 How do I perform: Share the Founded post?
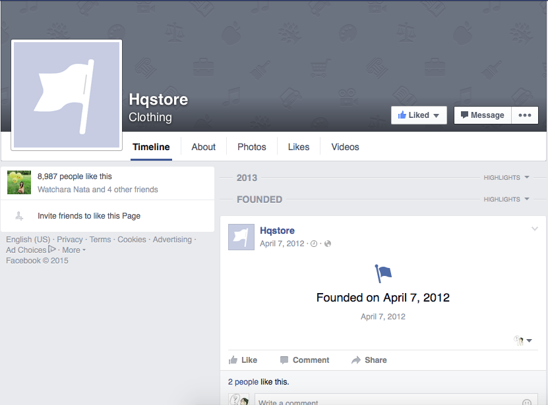(369, 360)
